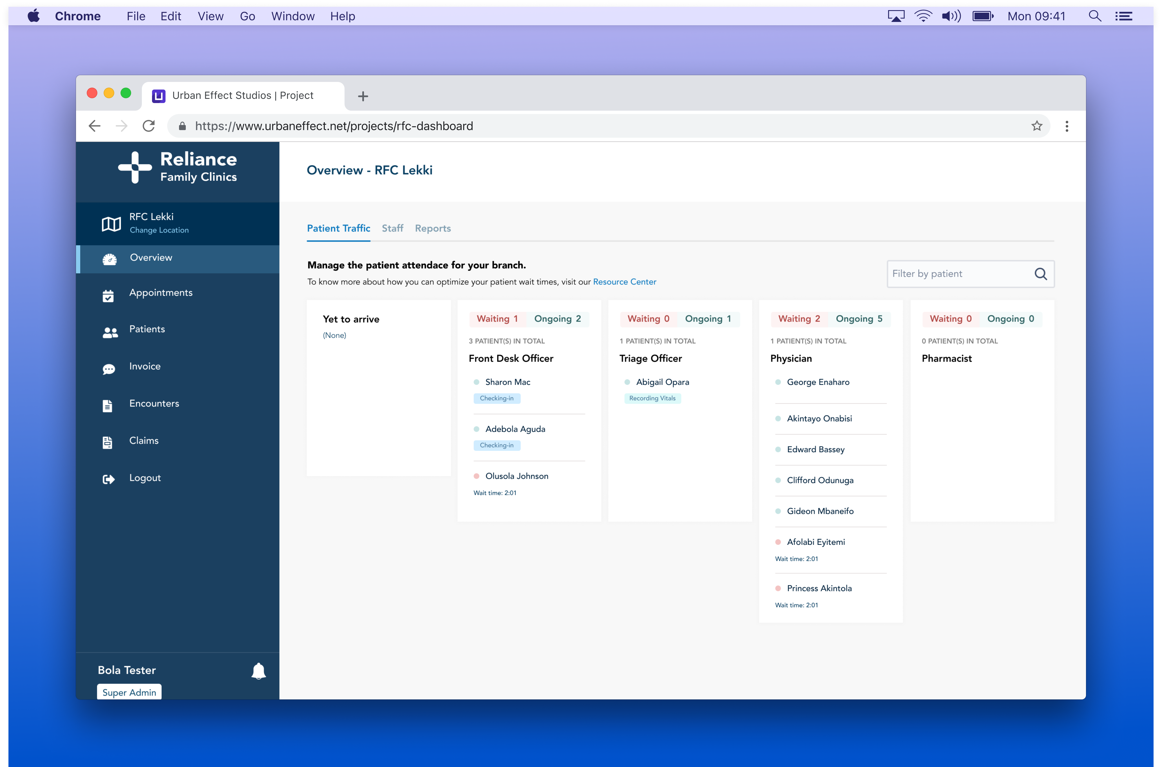
Task: Click the padlock icon in address bar
Action: click(x=182, y=126)
